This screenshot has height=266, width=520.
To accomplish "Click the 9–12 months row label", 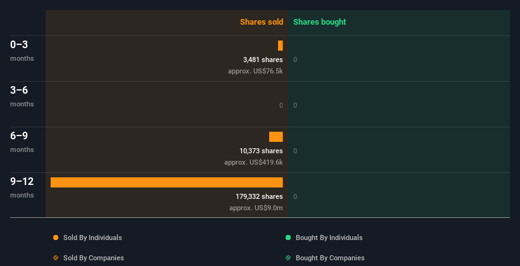I will (22, 182).
